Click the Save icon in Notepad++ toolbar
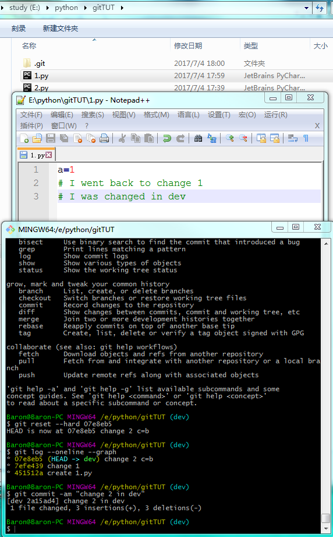The width and height of the screenshot is (333, 537). point(51,138)
